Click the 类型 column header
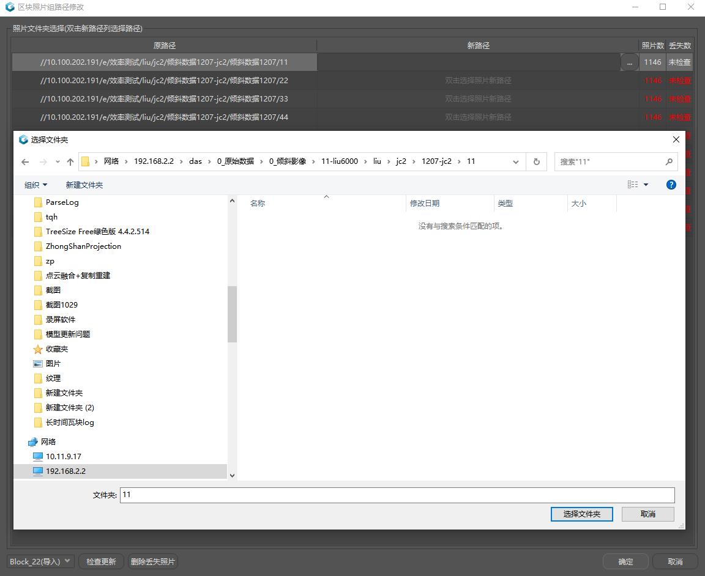The image size is (705, 576). (x=505, y=204)
